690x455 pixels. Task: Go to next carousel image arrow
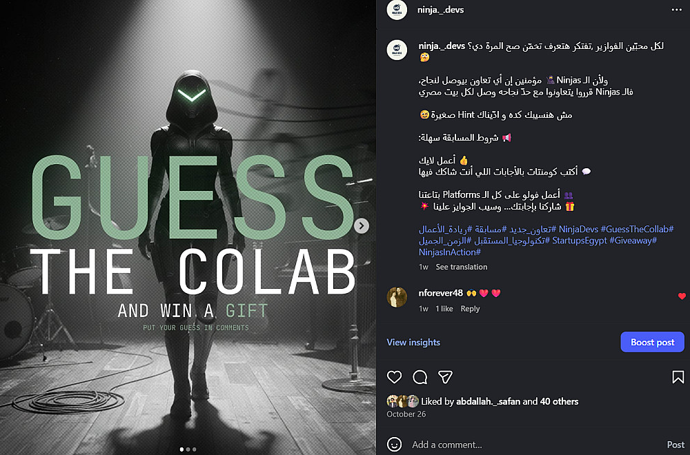click(x=362, y=225)
